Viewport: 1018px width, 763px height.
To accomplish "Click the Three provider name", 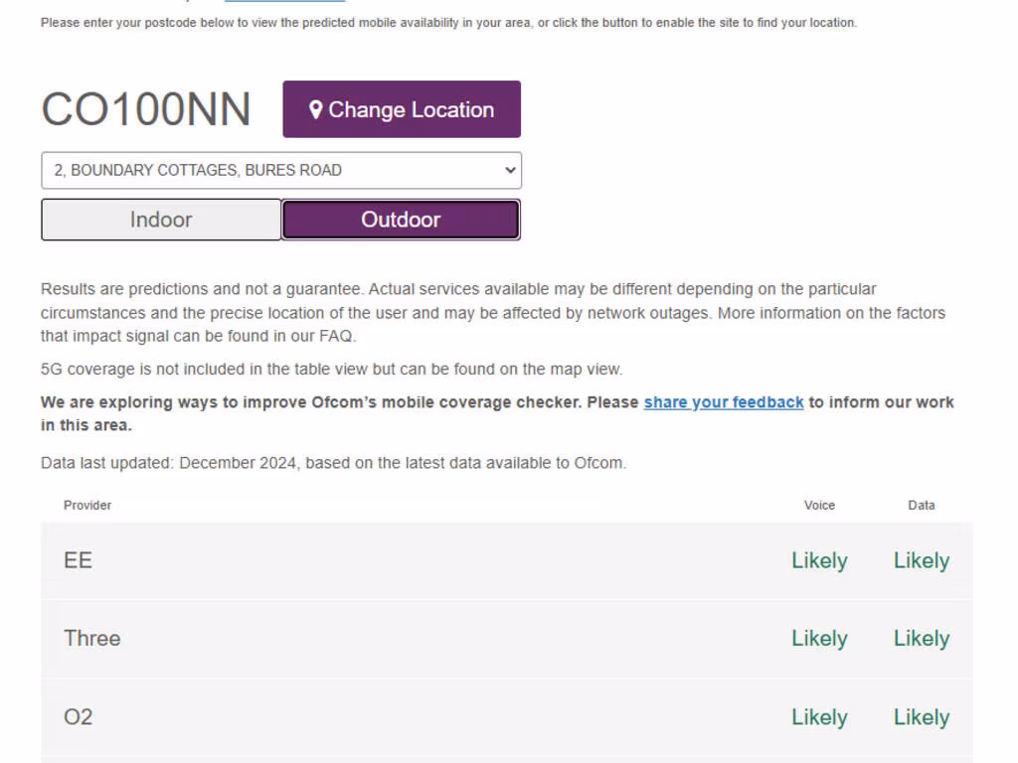I will pyautogui.click(x=91, y=638).
